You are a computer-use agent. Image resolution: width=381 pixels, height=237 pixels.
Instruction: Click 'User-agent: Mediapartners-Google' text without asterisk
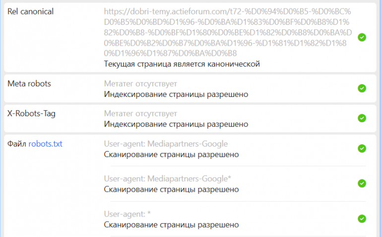(x=166, y=144)
